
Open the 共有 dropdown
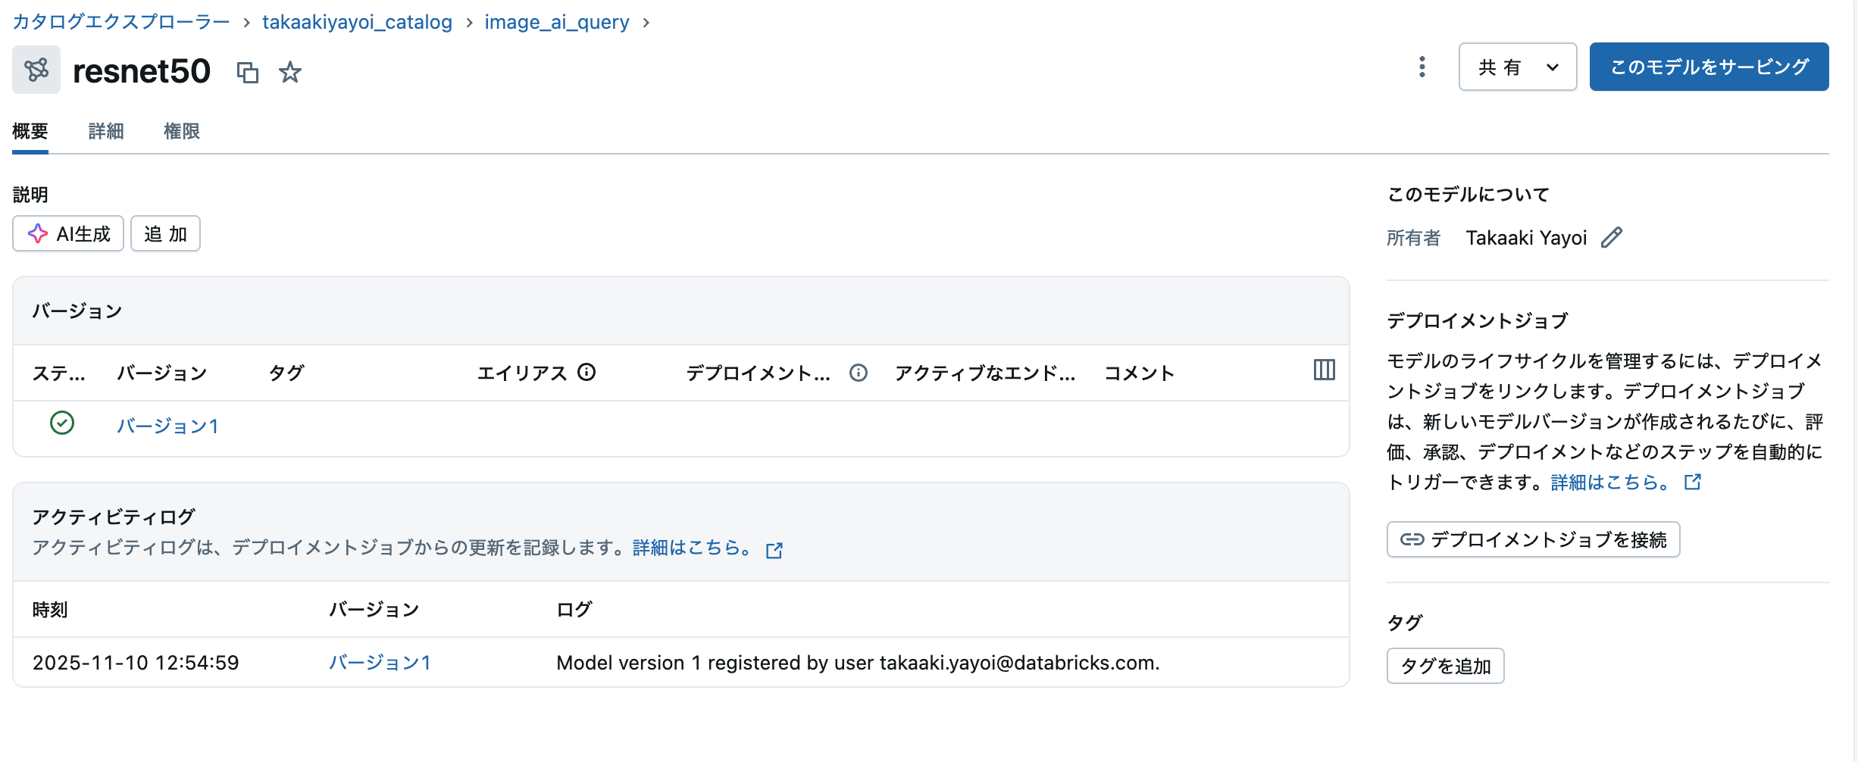click(x=1517, y=67)
